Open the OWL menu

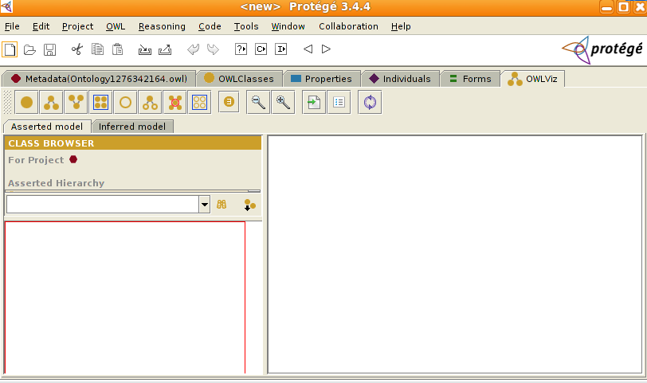pyautogui.click(x=116, y=26)
